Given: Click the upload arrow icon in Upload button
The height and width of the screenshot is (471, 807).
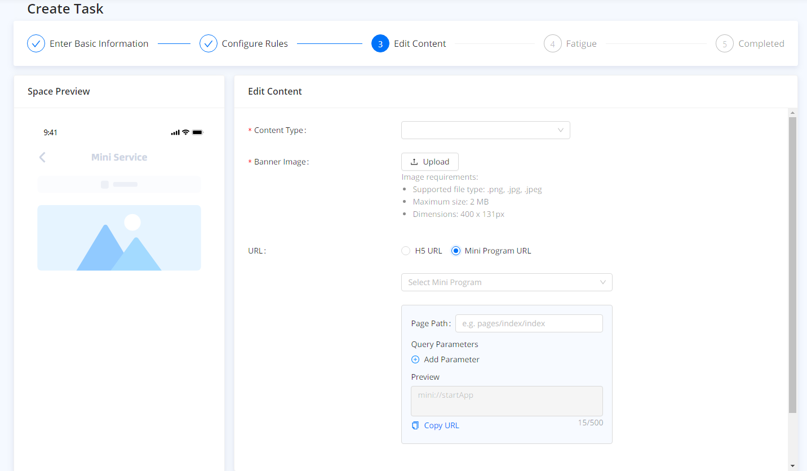Looking at the screenshot, I should 414,162.
